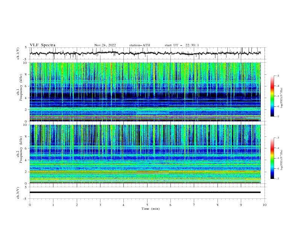Image resolution: width=298 pixels, height=230 pixels.
Task: Click the ch.2 spectrogram color scale bar
Action: (272, 158)
